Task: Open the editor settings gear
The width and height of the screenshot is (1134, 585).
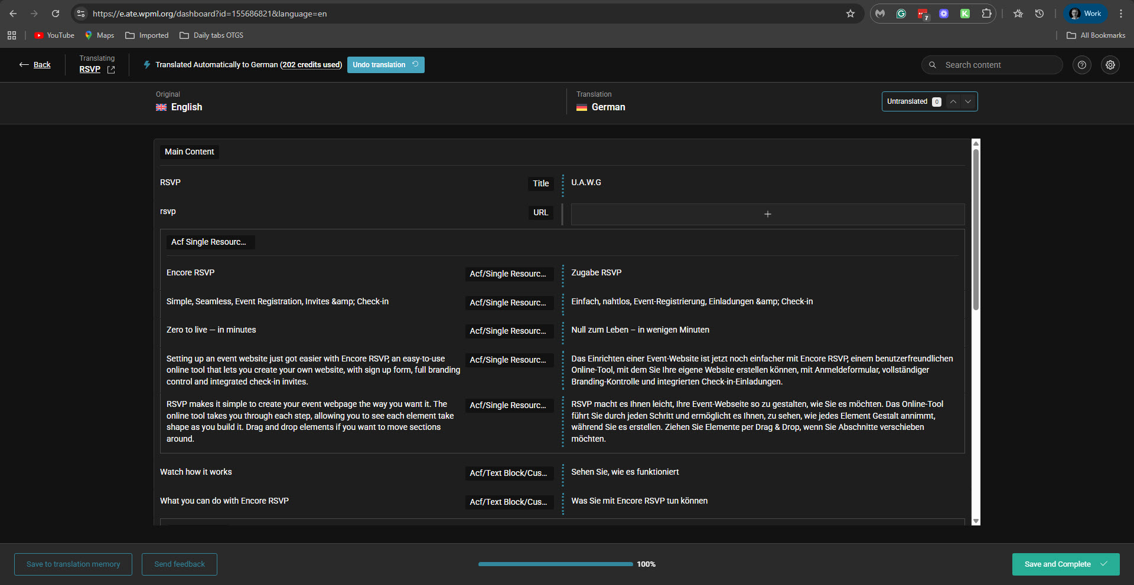Action: 1110,65
